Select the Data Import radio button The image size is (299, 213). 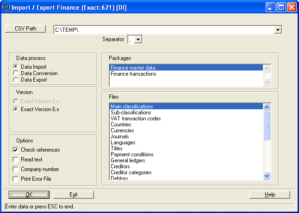[16, 67]
